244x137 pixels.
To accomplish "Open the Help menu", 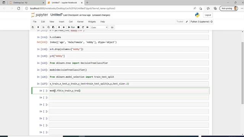I will [103, 22].
